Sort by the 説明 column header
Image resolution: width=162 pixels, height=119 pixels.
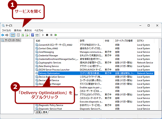click(91, 41)
